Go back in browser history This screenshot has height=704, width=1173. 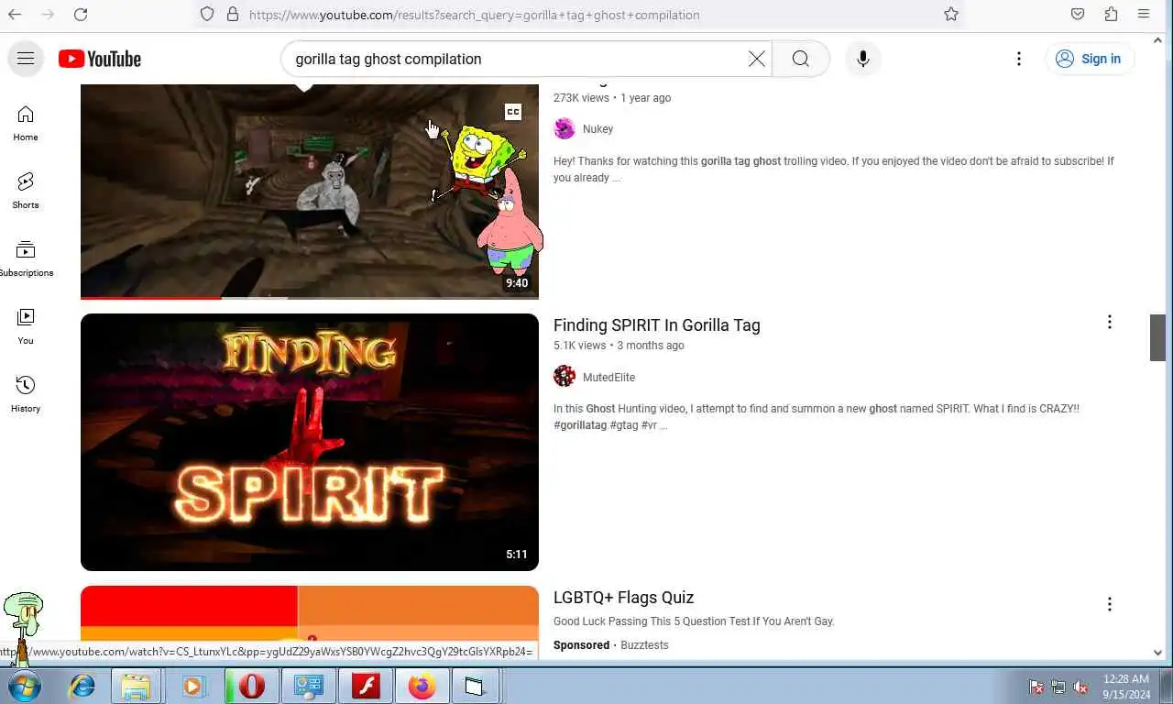[15, 15]
